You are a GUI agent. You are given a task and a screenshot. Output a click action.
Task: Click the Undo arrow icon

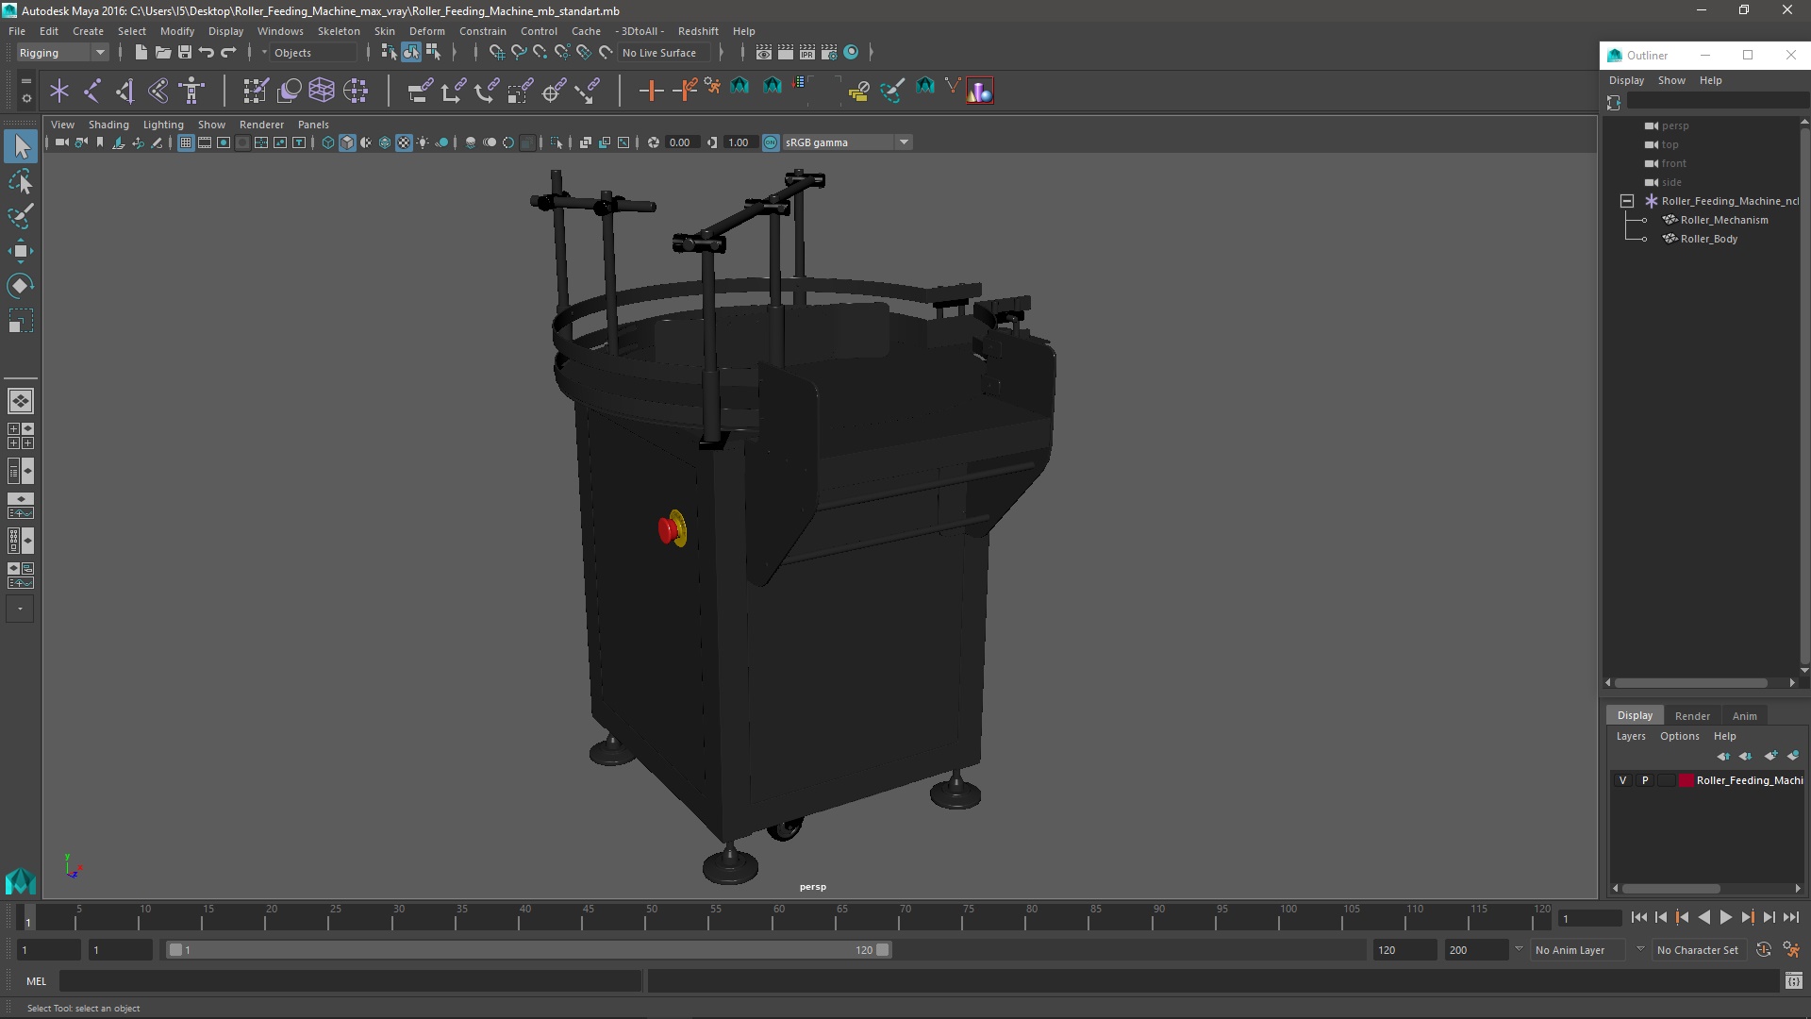[x=207, y=53]
